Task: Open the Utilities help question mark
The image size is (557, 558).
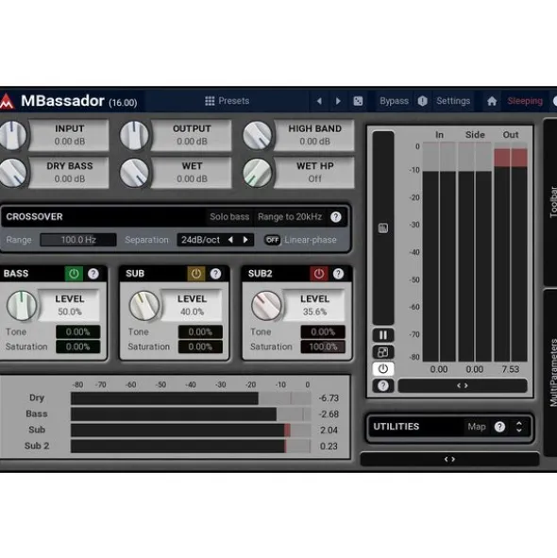Action: (x=499, y=427)
